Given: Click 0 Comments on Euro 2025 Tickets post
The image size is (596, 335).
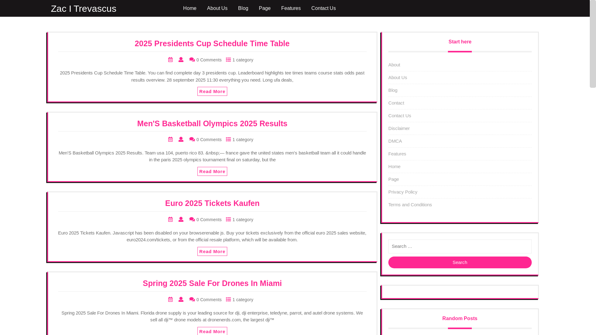Looking at the screenshot, I should 209,220.
